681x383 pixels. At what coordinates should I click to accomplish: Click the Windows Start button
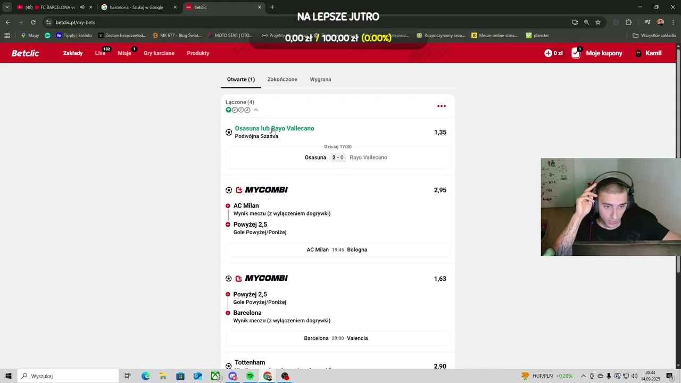(x=9, y=376)
